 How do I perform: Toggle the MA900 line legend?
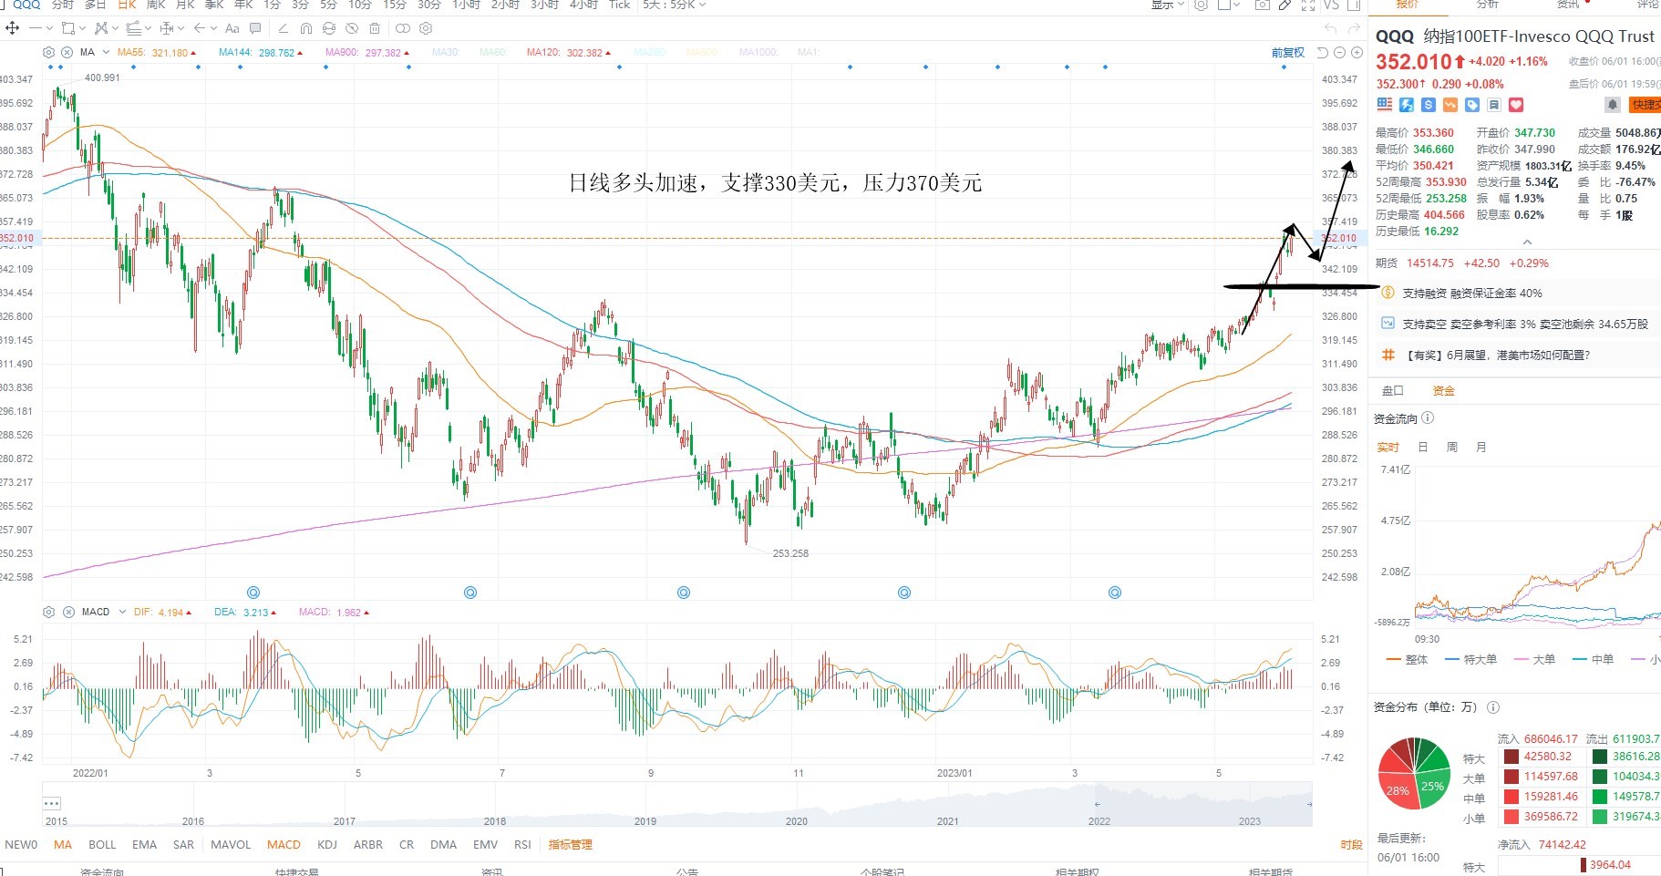367,52
